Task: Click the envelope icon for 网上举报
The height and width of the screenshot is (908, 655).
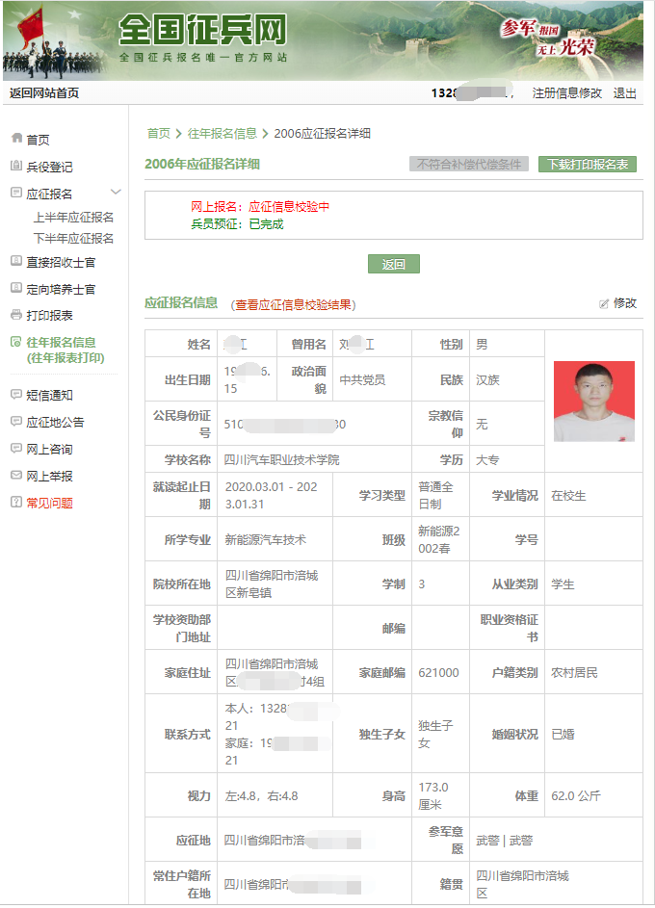Action: (16, 476)
